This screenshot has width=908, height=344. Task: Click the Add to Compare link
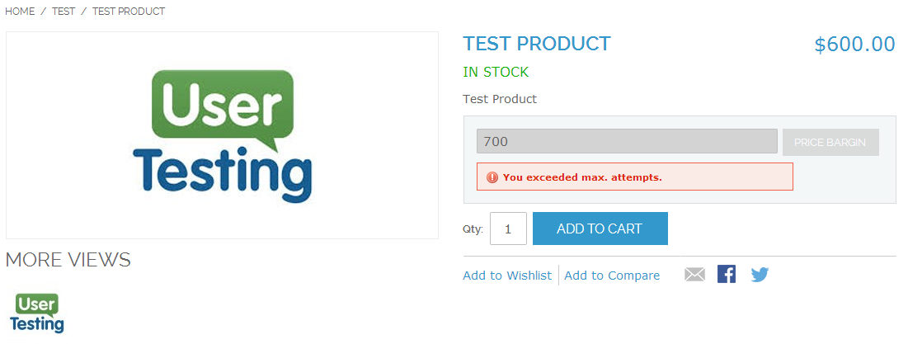[x=612, y=276]
